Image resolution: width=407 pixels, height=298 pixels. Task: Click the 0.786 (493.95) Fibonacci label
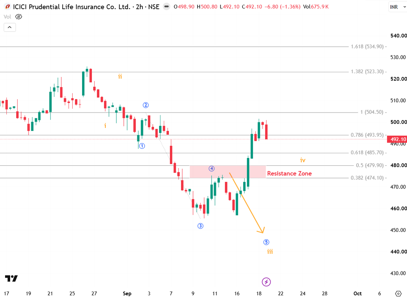click(367, 135)
